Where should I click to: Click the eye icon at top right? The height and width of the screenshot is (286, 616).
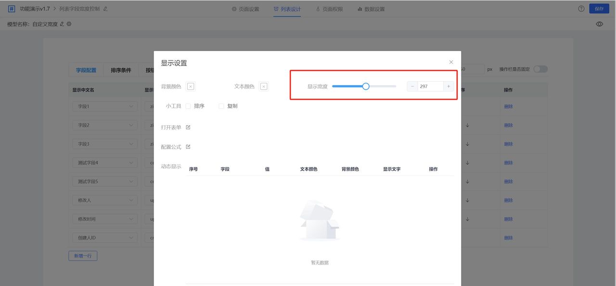click(599, 24)
